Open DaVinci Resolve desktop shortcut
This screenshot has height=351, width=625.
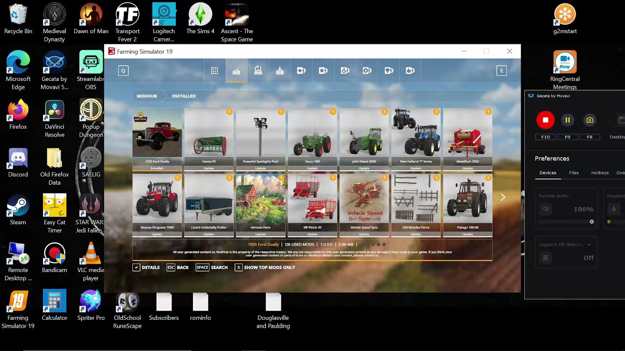point(54,118)
